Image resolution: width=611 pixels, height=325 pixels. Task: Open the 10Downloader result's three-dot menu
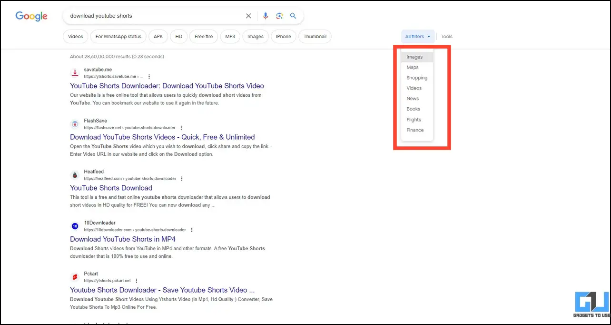click(192, 230)
